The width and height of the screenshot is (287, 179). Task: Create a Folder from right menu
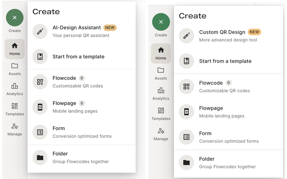click(x=228, y=163)
